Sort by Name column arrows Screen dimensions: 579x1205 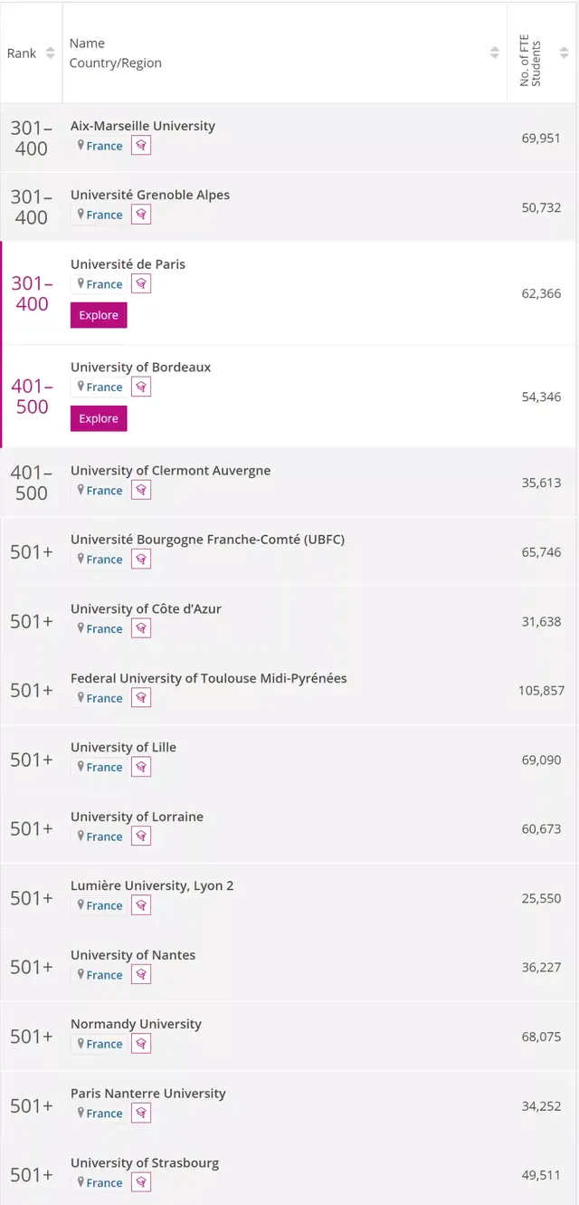click(x=495, y=53)
